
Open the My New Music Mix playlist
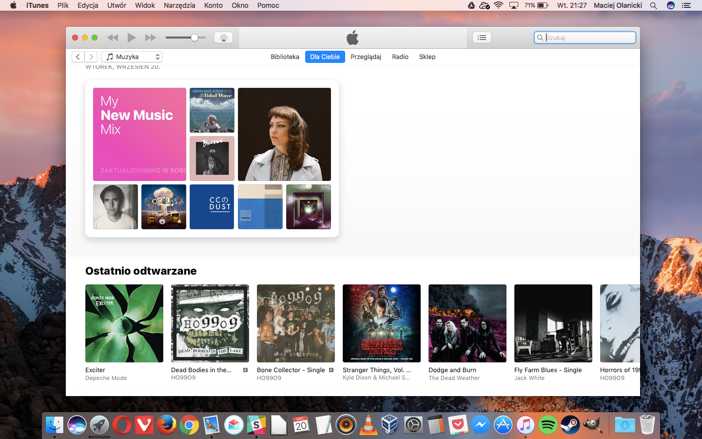139,134
